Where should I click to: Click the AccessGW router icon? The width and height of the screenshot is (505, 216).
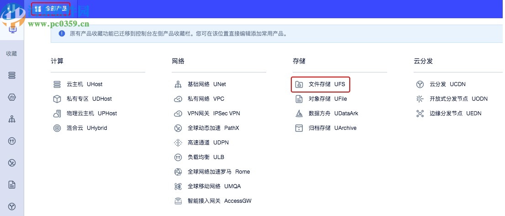tap(178, 201)
